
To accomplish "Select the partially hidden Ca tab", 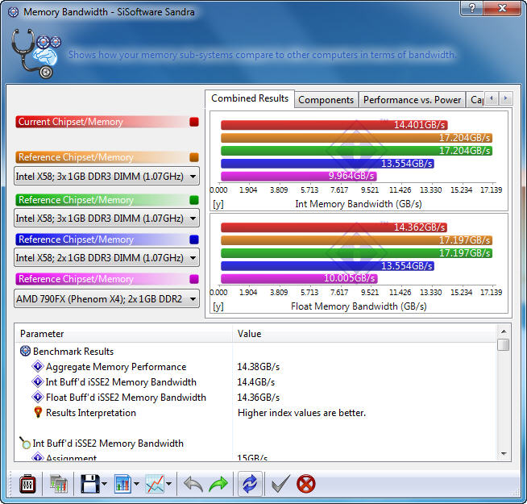I will point(476,100).
